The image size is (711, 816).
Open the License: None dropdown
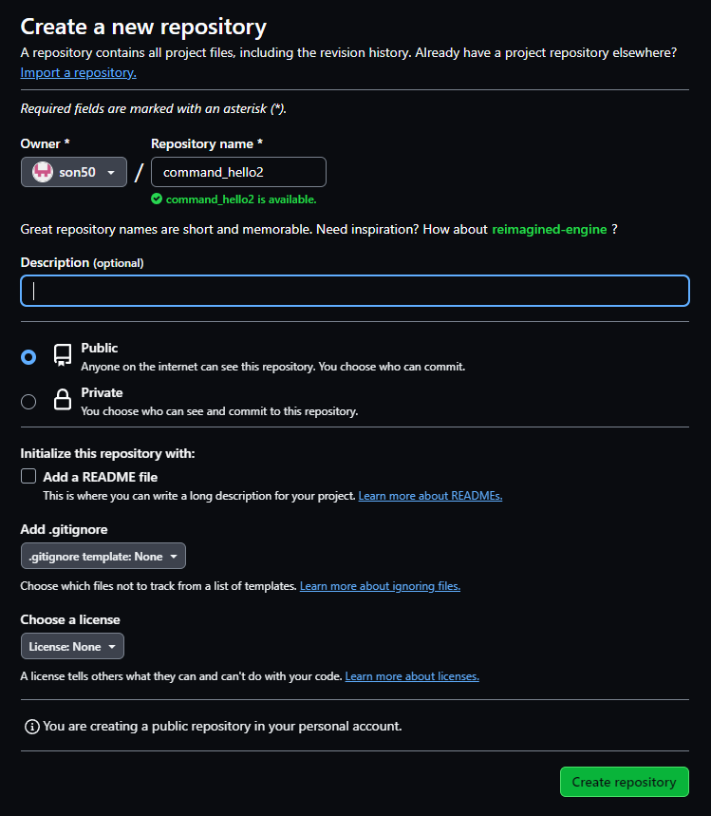pos(72,646)
